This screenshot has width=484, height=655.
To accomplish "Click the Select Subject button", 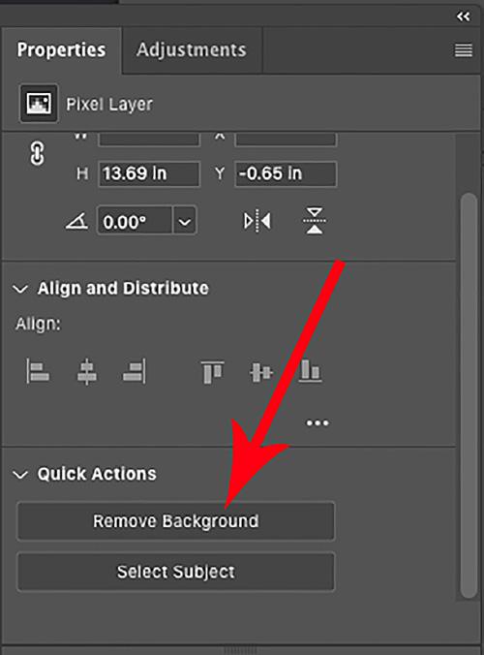I will pyautogui.click(x=175, y=572).
